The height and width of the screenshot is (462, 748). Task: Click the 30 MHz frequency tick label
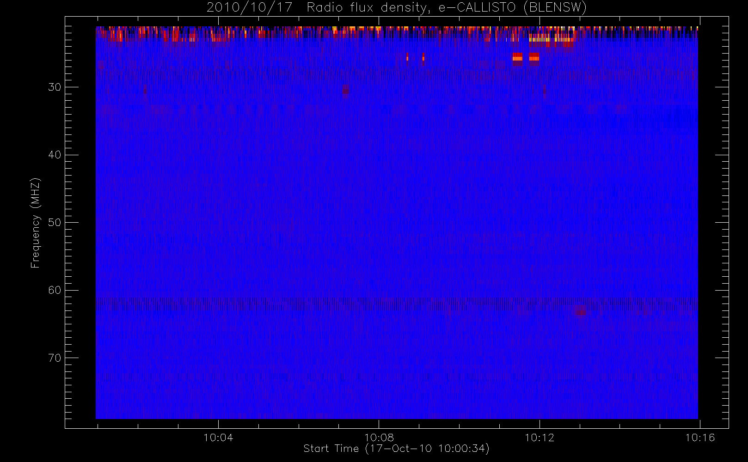[x=55, y=87]
